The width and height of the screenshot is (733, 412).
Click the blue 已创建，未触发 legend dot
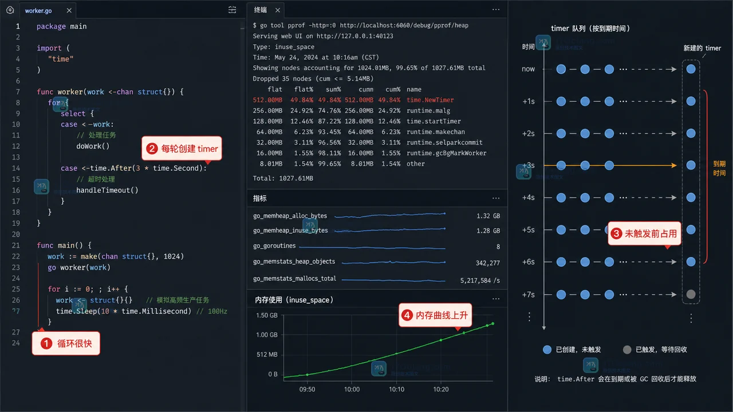tap(547, 349)
